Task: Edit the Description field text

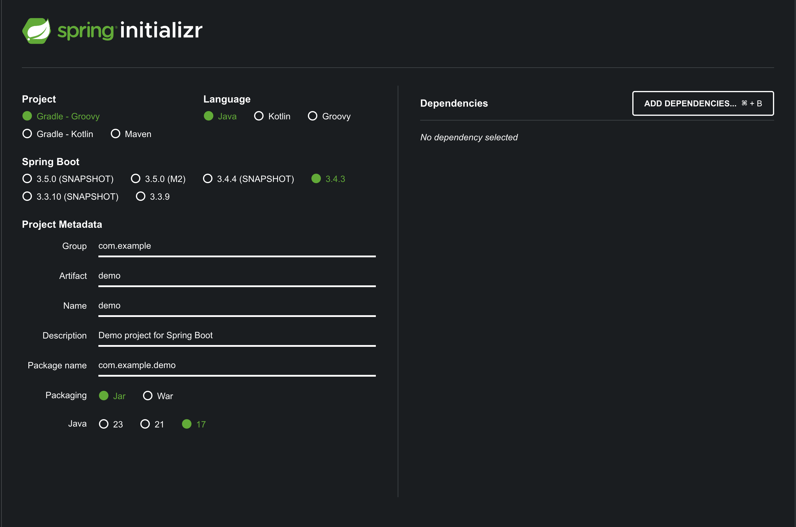Action: pos(237,335)
